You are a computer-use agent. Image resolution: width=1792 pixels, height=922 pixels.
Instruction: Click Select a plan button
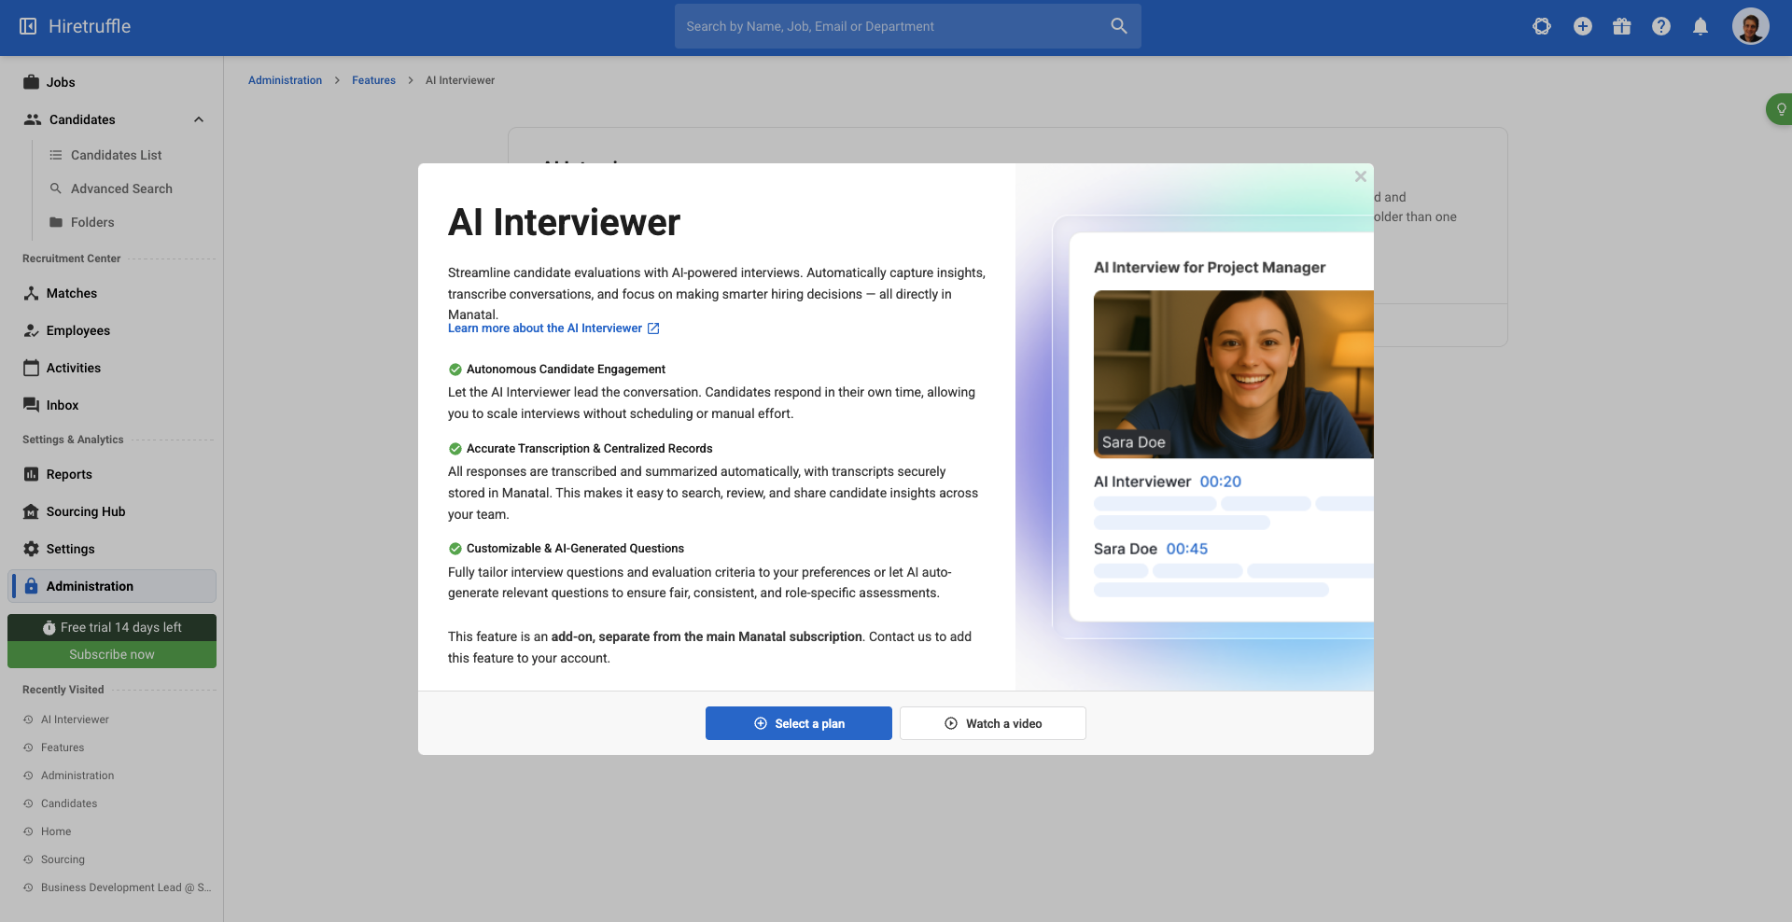799,723
